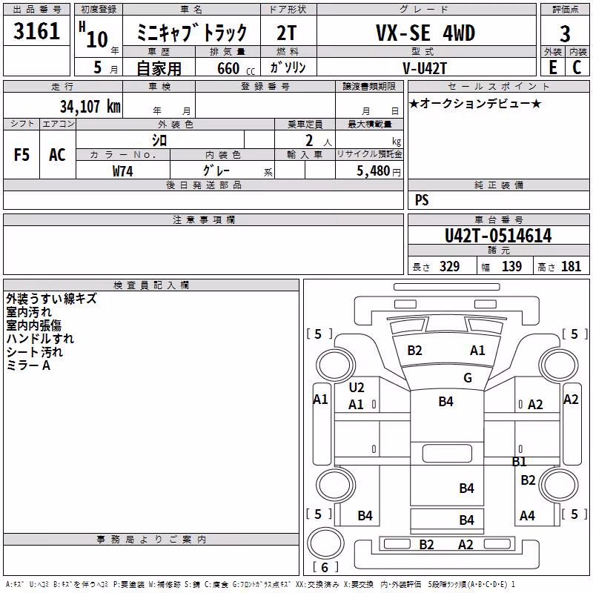Select the B2 mark on front hood
This screenshot has height=593, width=593.
pyautogui.click(x=415, y=351)
